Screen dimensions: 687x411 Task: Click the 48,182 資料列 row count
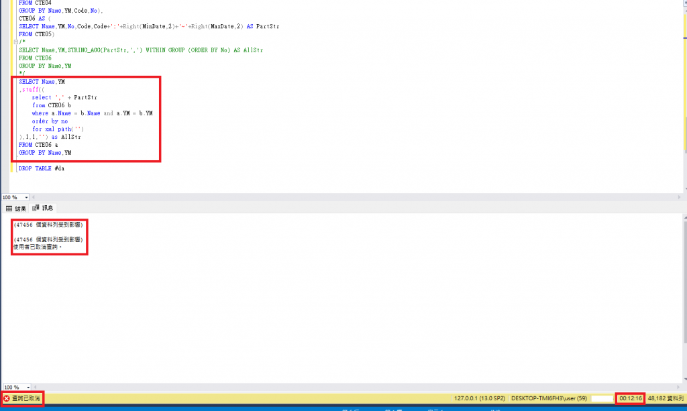coord(666,398)
